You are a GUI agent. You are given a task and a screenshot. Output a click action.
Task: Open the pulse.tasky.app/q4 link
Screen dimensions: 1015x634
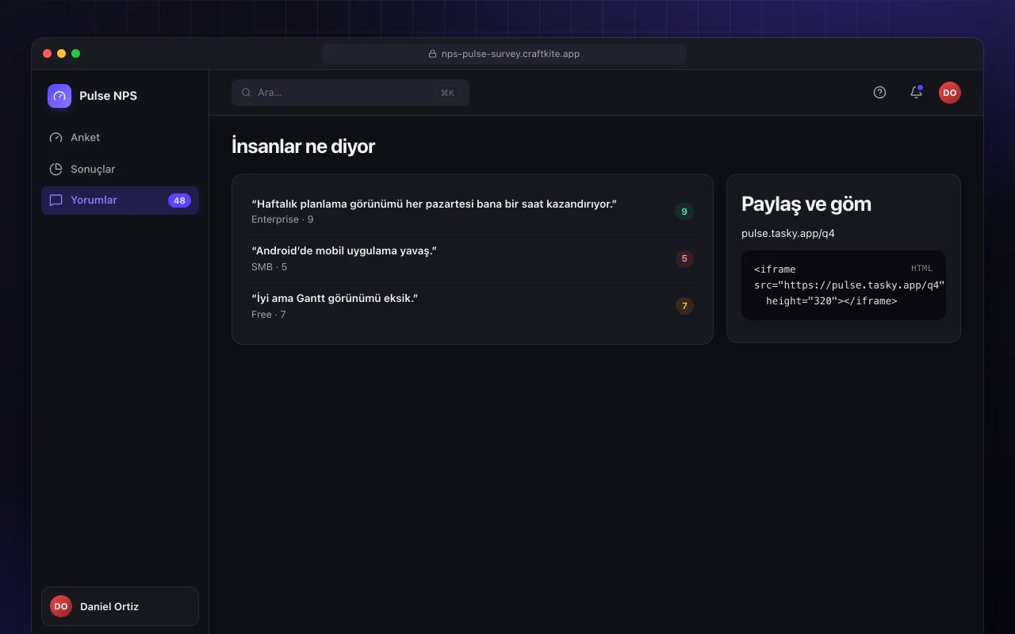pos(788,234)
